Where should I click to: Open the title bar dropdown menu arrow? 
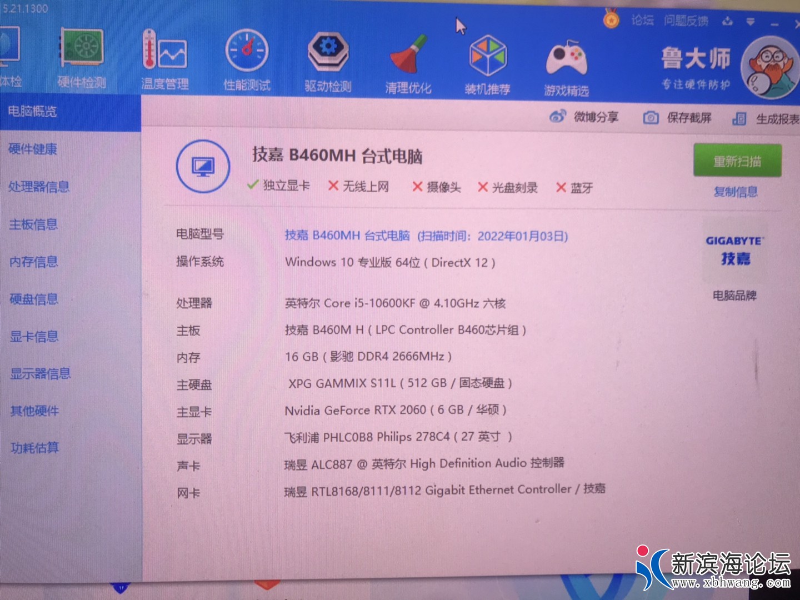tap(751, 22)
